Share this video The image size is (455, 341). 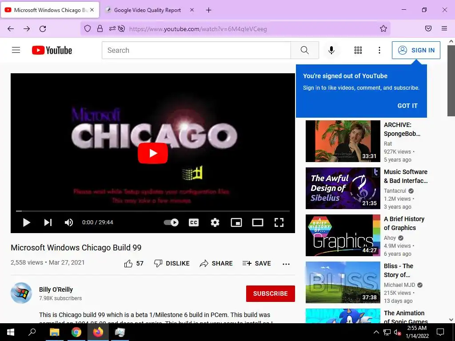[216, 263]
